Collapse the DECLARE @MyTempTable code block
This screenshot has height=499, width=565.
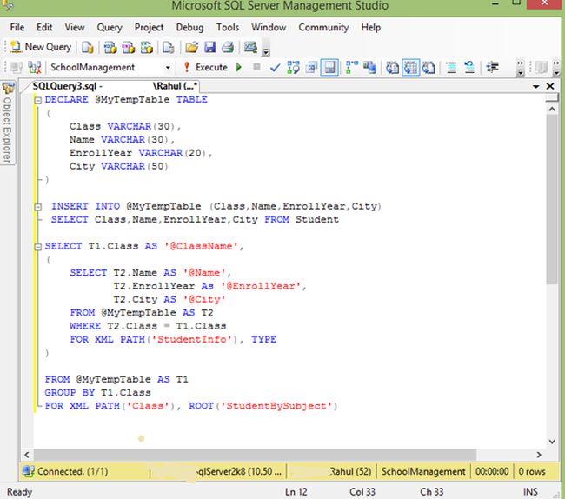pyautogui.click(x=38, y=100)
